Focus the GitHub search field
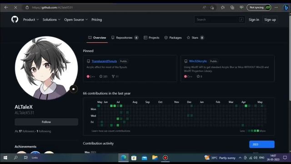This screenshot has width=291, height=164. point(220,20)
